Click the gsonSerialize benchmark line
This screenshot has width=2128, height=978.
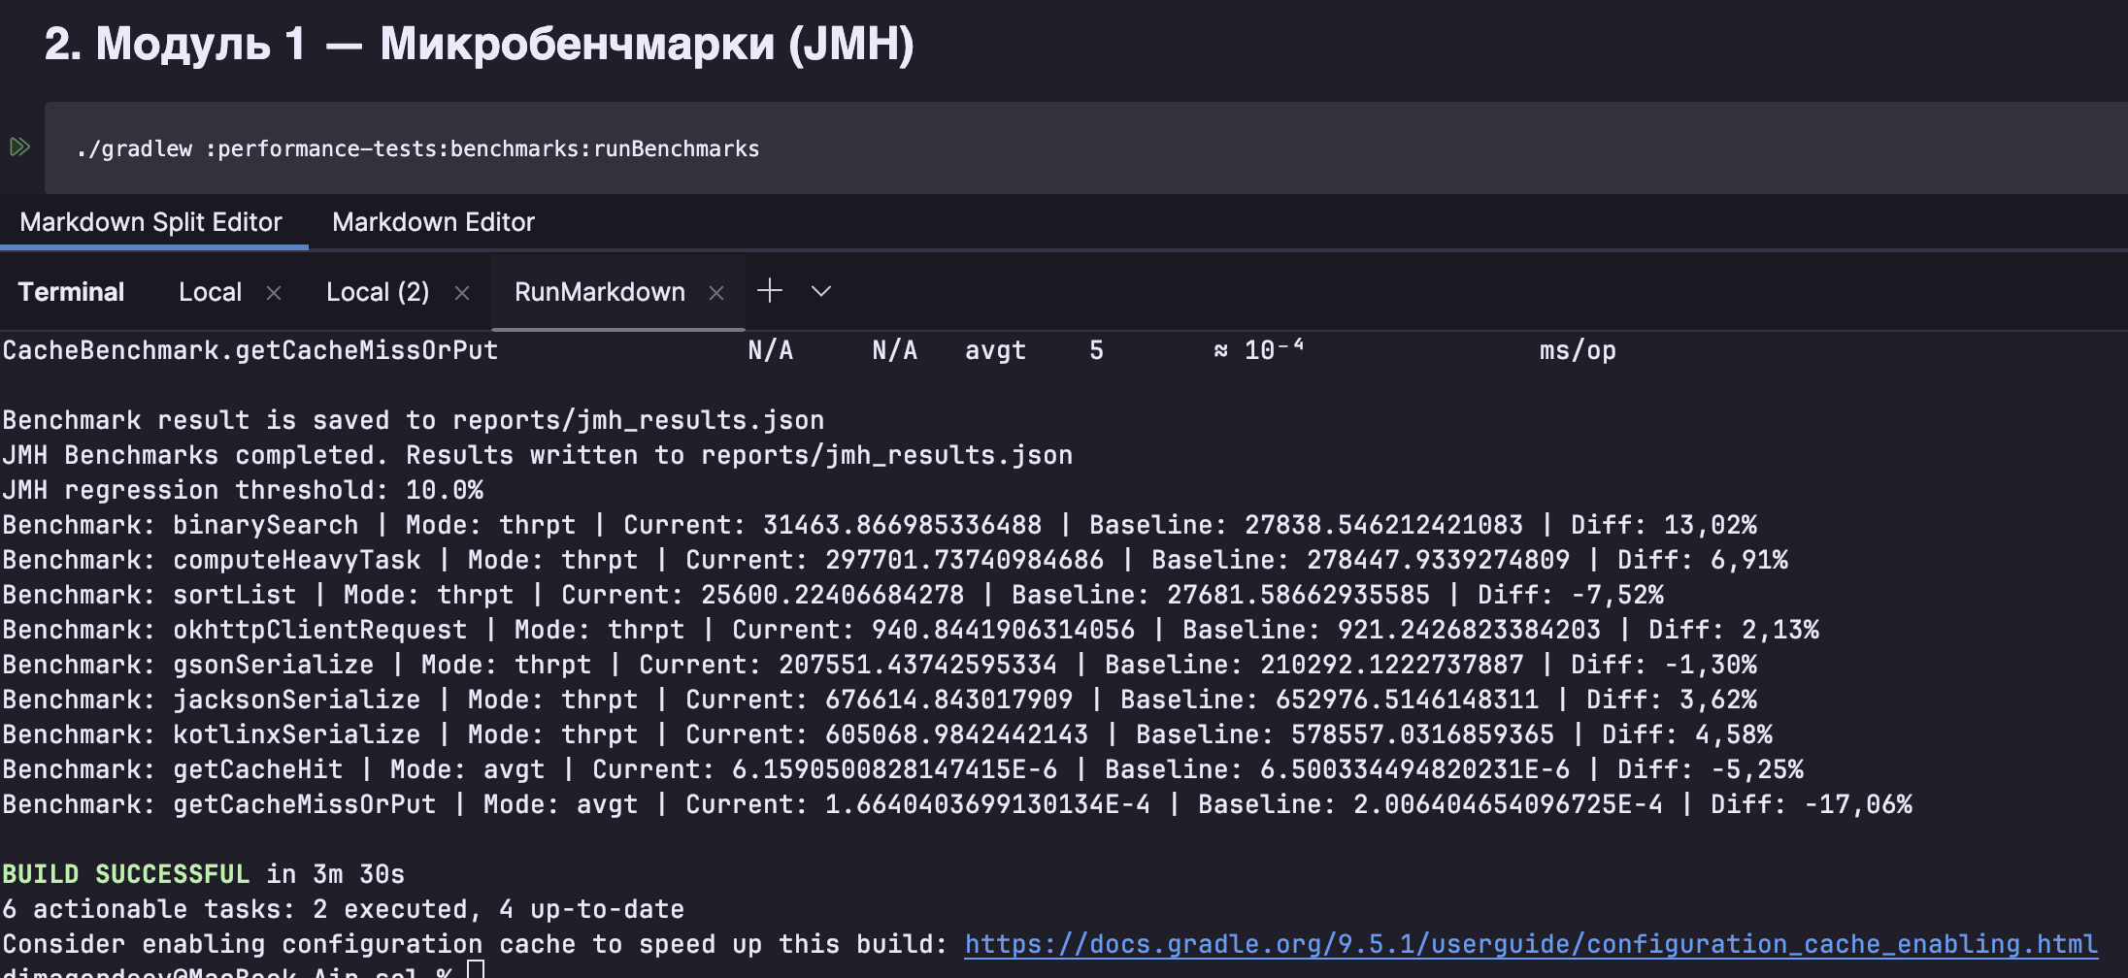[880, 665]
